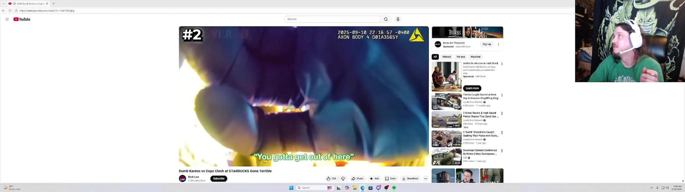Open The Burbs Peacock banner ad

pos(467,32)
